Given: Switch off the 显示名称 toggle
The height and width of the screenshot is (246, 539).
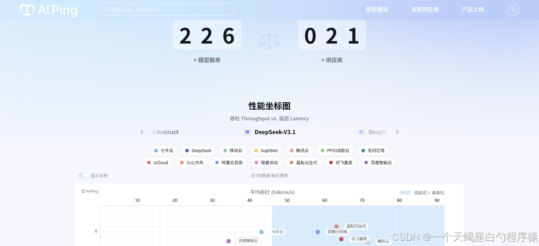Looking at the screenshot, I should tap(83, 175).
